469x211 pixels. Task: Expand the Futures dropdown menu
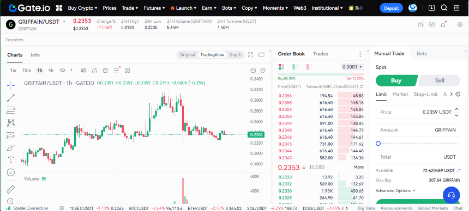(154, 8)
